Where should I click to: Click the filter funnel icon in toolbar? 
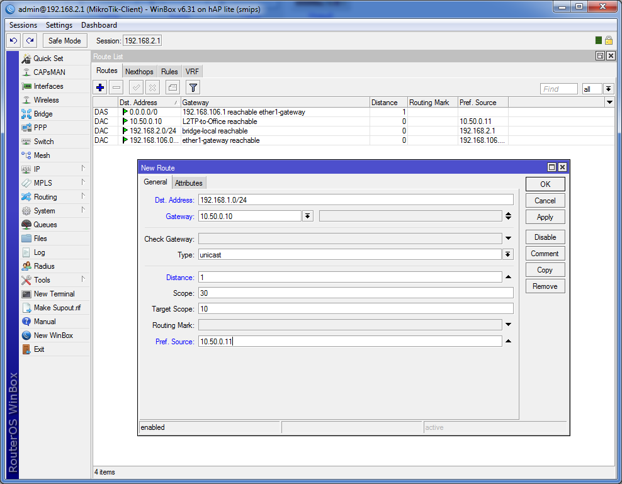click(x=193, y=88)
